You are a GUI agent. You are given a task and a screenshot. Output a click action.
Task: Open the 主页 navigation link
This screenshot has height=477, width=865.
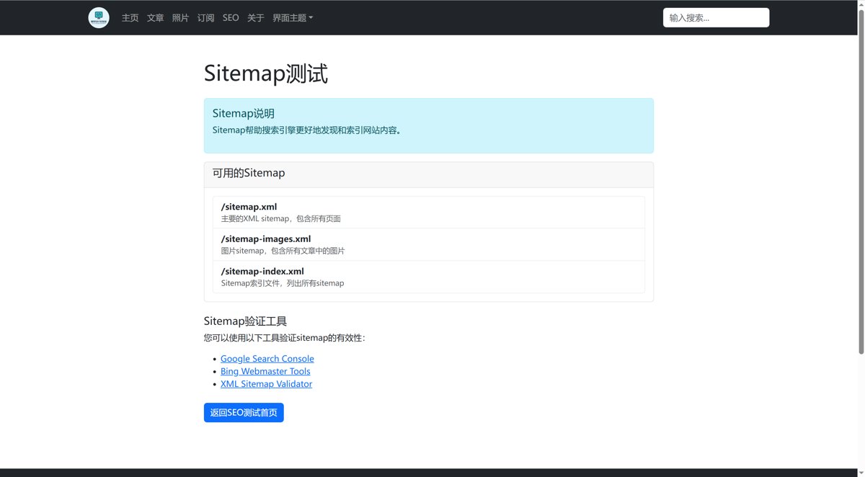pyautogui.click(x=130, y=18)
